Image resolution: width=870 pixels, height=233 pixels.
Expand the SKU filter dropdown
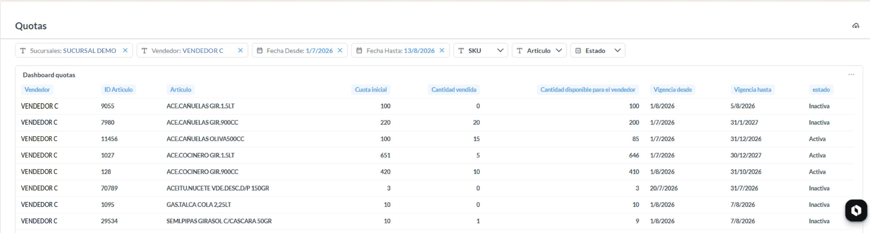500,50
